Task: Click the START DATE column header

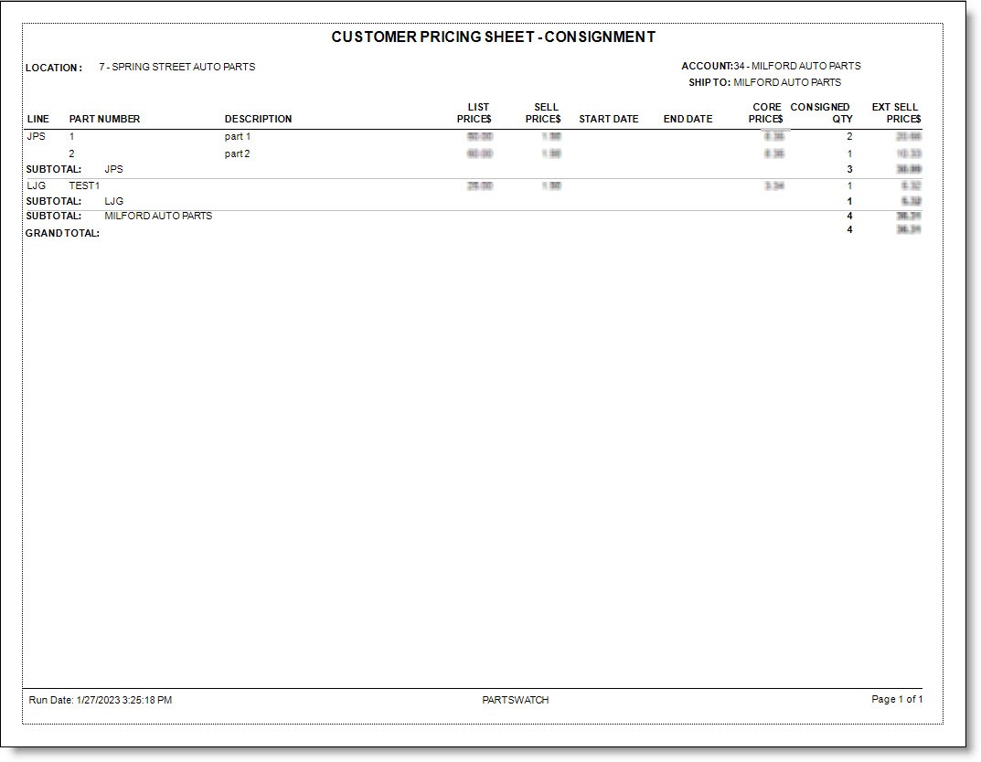Action: 608,119
